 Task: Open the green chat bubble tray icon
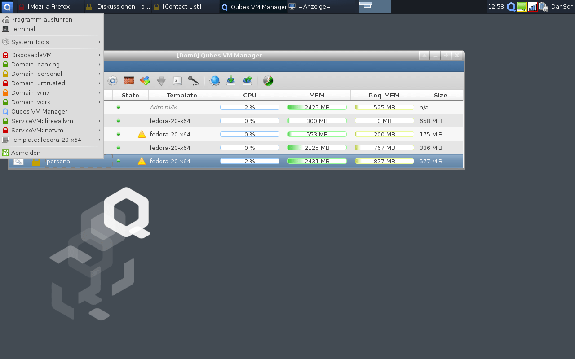click(522, 7)
